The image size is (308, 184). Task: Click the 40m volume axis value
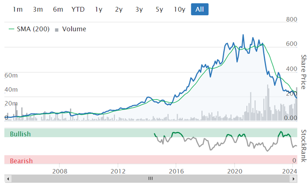tap(11, 90)
